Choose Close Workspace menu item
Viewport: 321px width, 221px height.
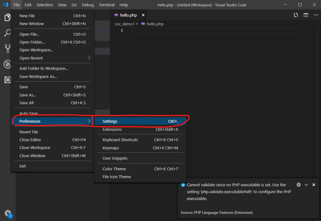click(52, 147)
